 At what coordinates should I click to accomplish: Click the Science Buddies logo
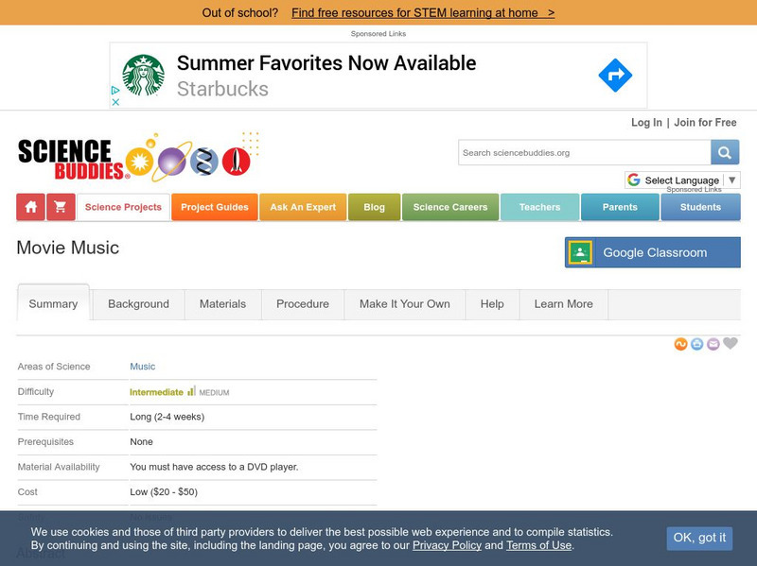pyautogui.click(x=72, y=158)
